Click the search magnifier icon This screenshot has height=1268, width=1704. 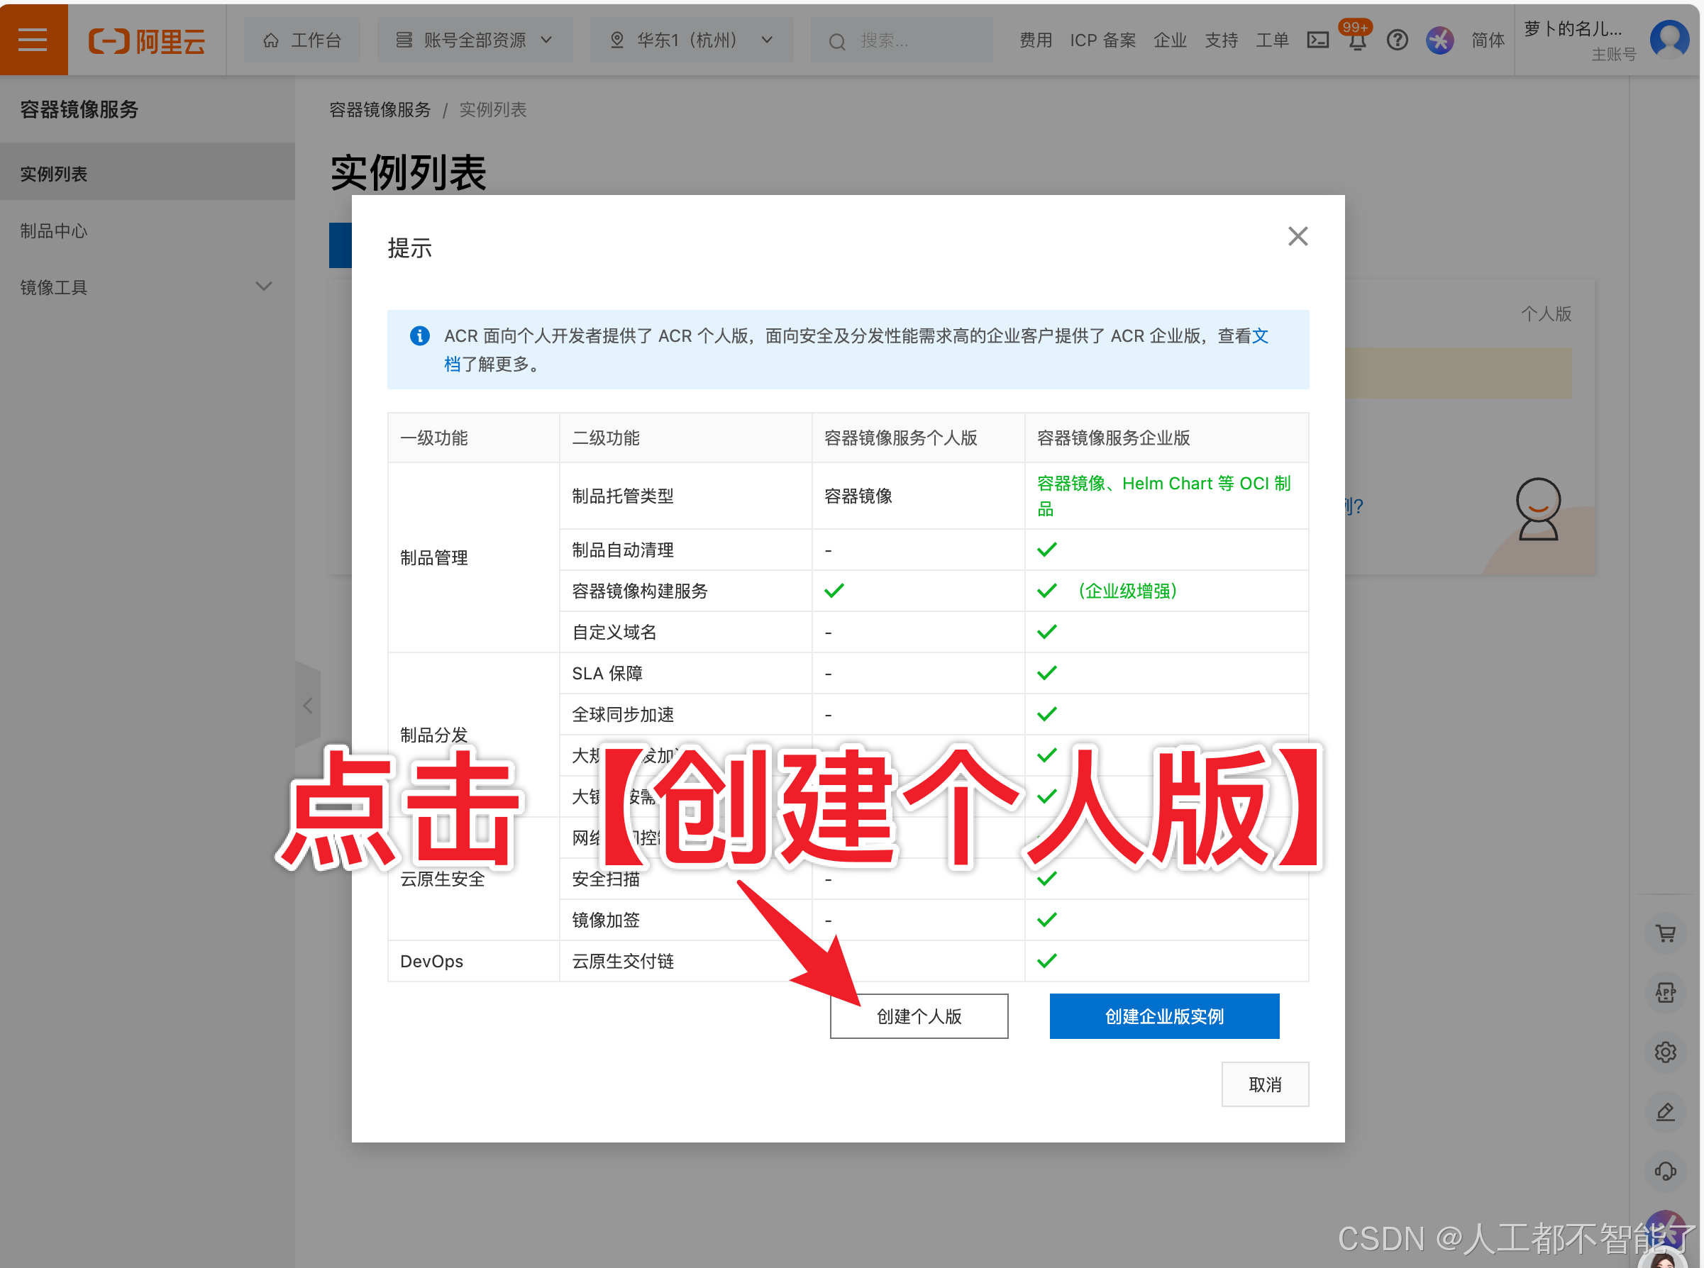coord(837,40)
